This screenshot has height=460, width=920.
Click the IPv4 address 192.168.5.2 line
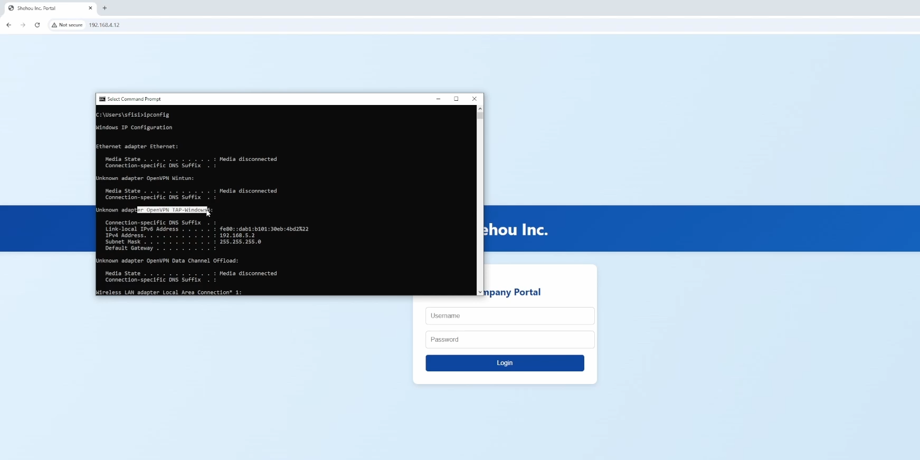point(179,235)
